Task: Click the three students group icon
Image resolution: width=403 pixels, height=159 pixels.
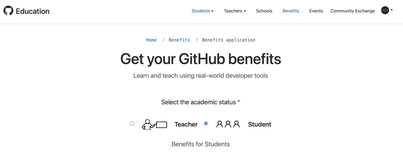Action: (228, 124)
